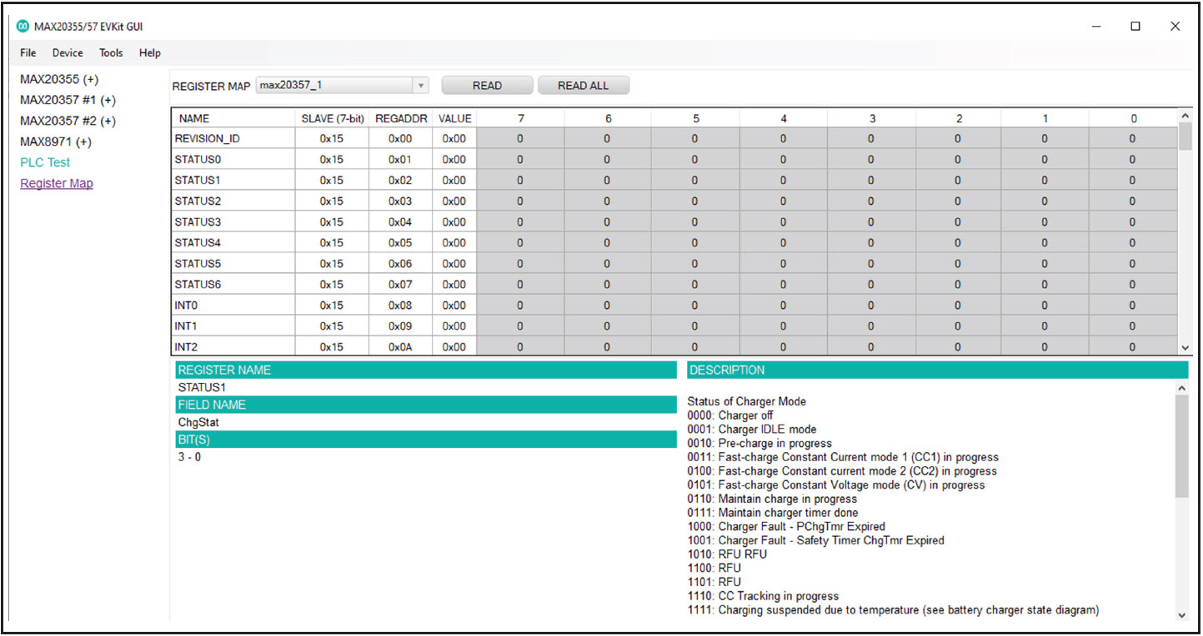Click the MAX20355/57 EVKit app logo icon

[23, 27]
